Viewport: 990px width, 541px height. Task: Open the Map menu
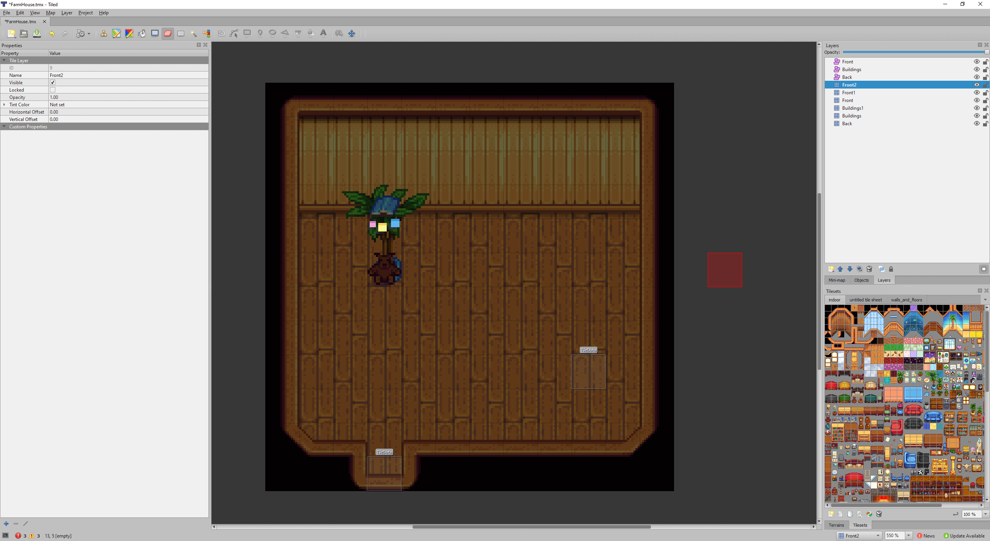tap(50, 13)
